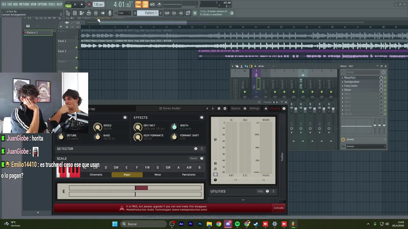Click the Bypass button in MAutoPitch
The height and width of the screenshot is (229, 408).
point(236,108)
